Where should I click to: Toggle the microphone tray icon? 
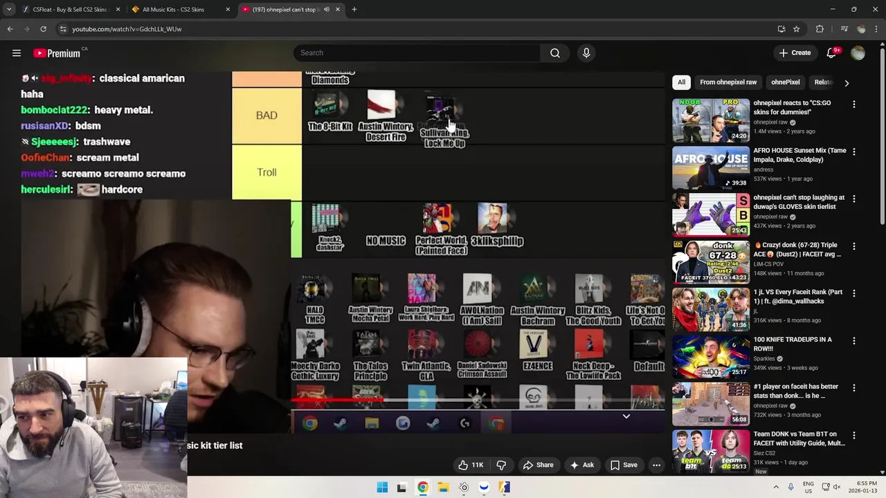point(790,488)
